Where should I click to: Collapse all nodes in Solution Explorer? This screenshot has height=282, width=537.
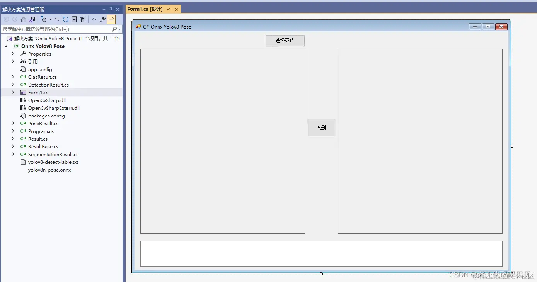pyautogui.click(x=74, y=19)
